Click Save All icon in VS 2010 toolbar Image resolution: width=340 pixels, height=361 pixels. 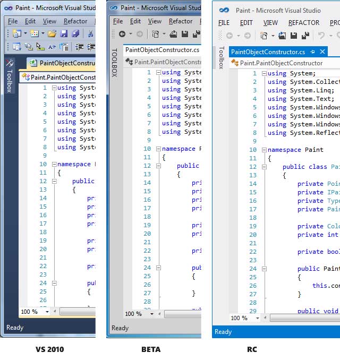[x=75, y=34]
